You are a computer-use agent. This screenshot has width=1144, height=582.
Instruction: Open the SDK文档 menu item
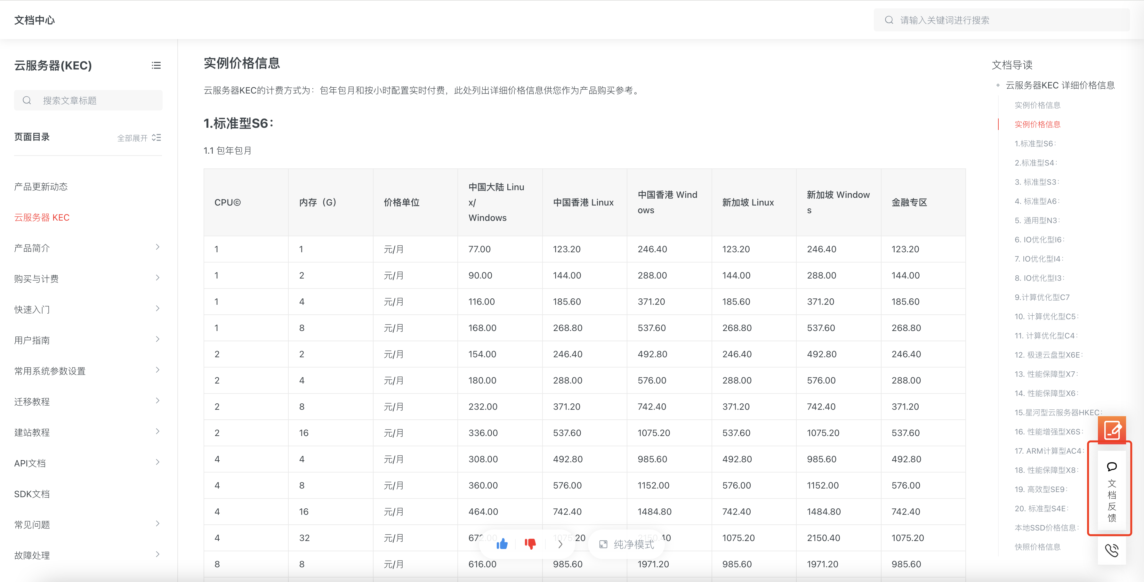tap(32, 494)
